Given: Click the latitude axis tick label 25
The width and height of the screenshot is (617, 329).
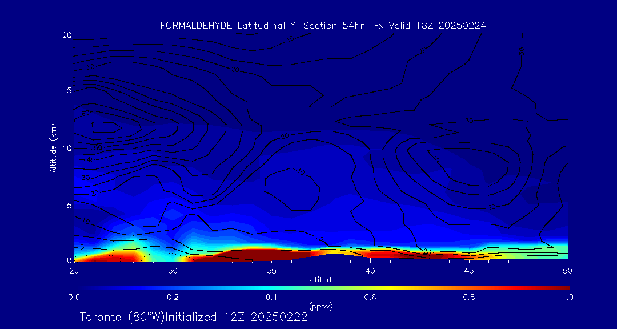Looking at the screenshot, I should 74,270.
